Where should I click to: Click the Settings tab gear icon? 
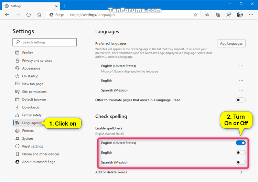pos(7,6)
